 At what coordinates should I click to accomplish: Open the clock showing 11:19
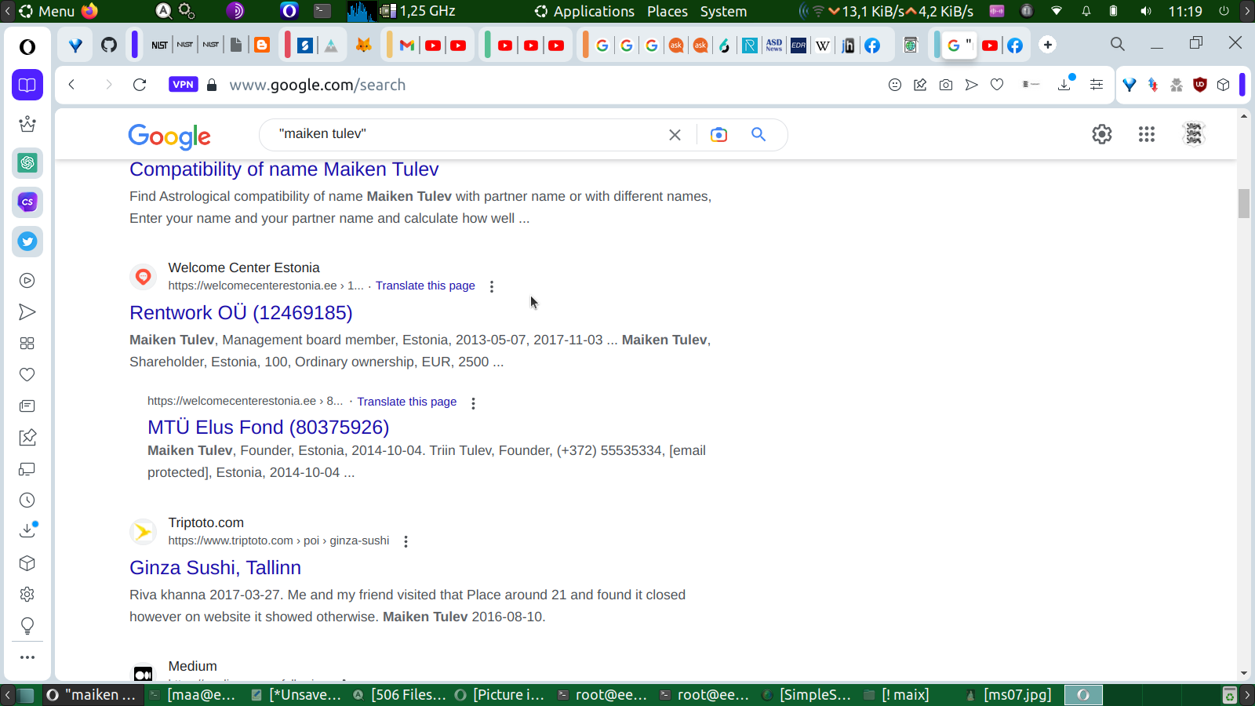tap(1185, 11)
